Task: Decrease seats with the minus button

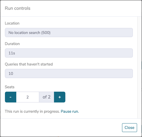Action: click(11, 97)
